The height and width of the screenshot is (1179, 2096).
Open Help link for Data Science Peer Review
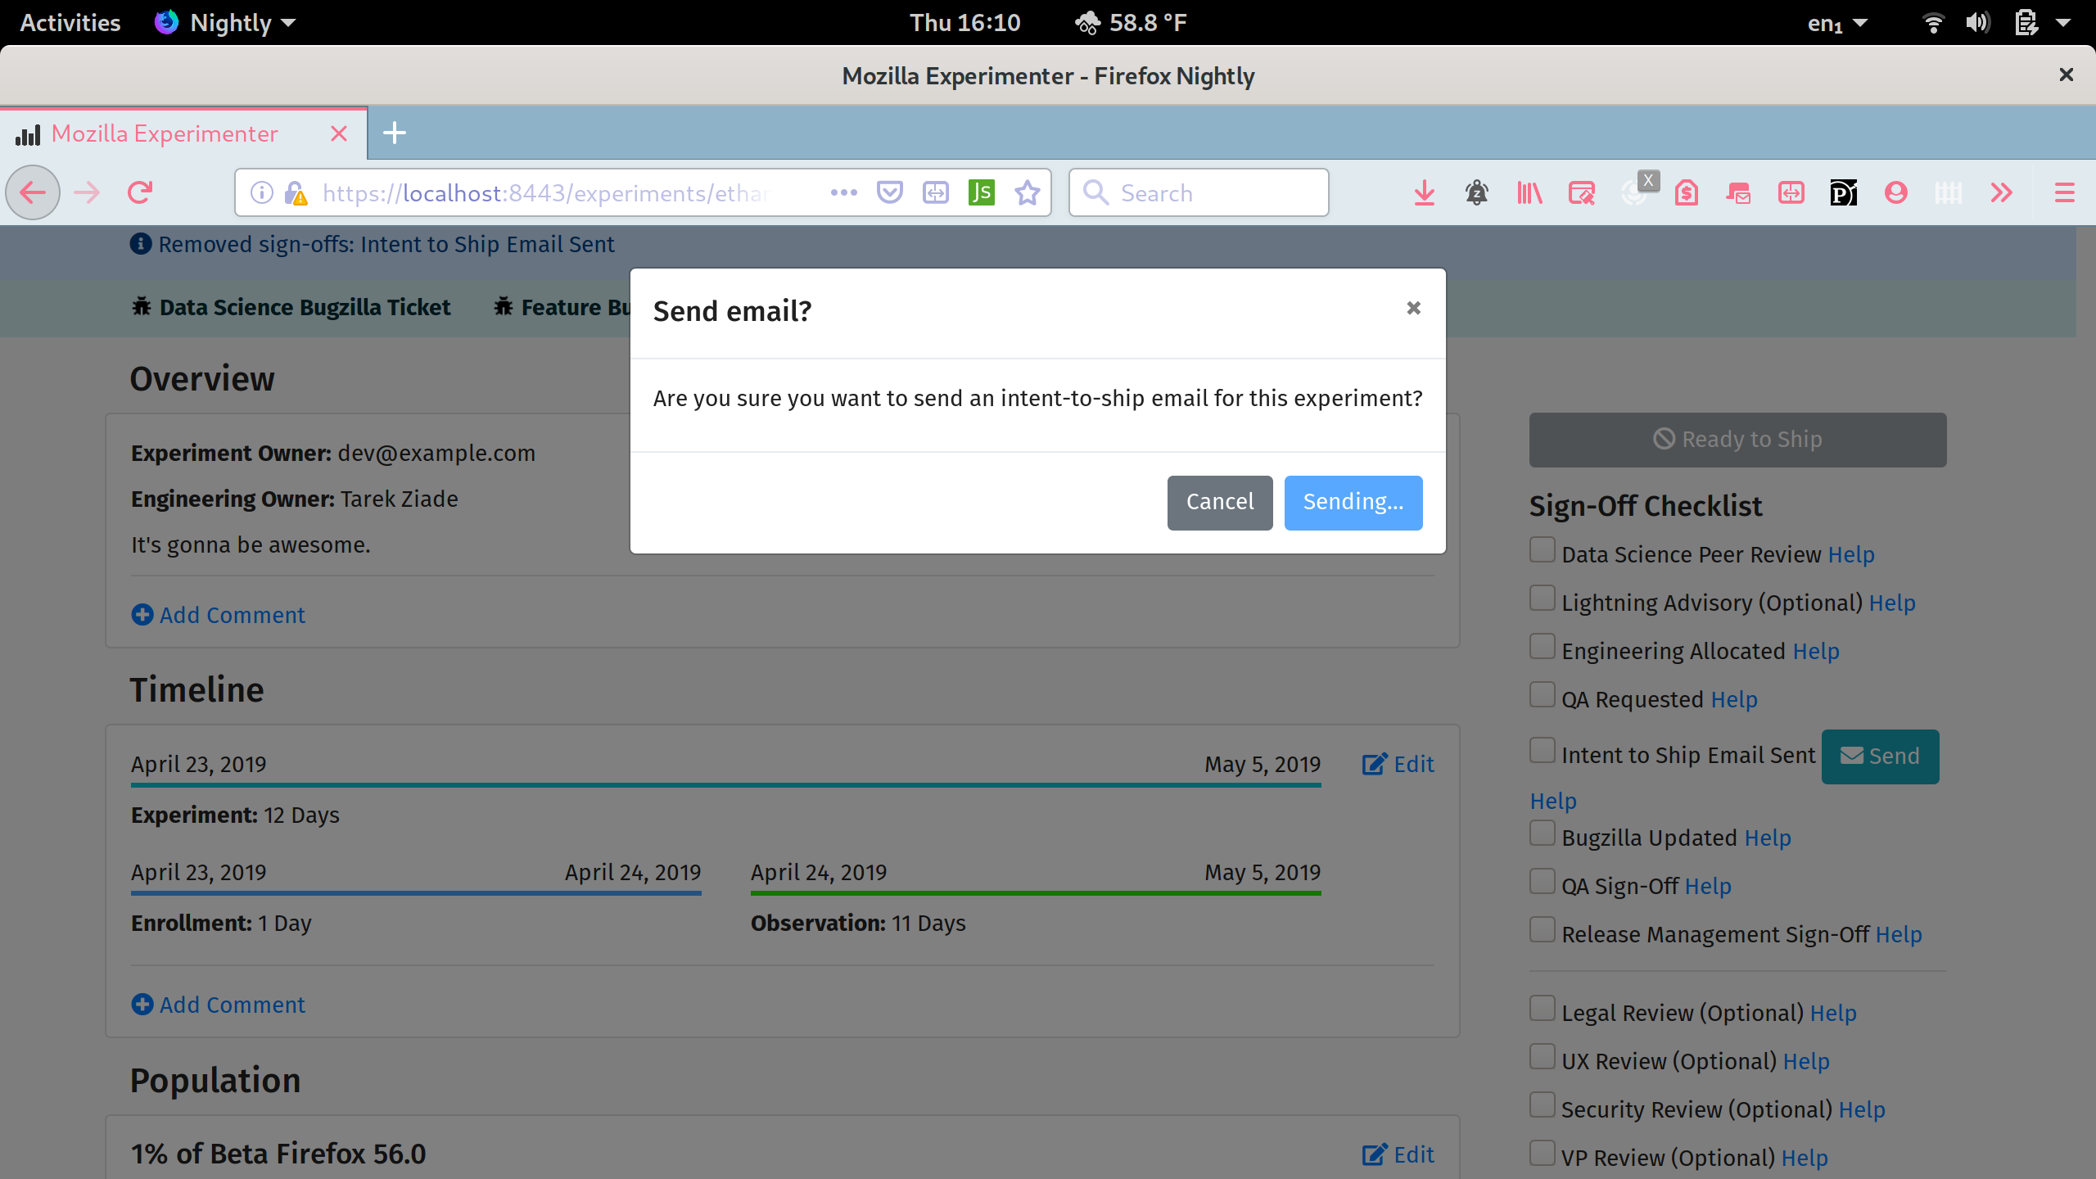point(1851,555)
